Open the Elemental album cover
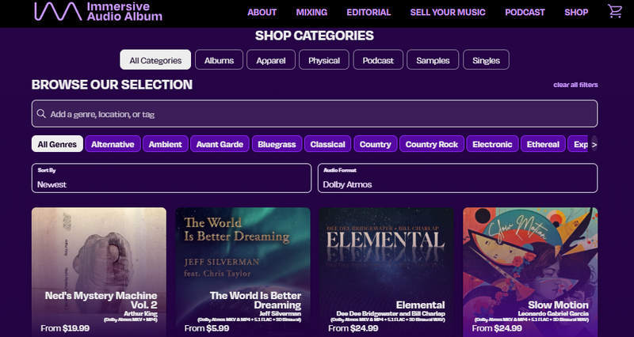This screenshot has width=634, height=337. [387, 272]
